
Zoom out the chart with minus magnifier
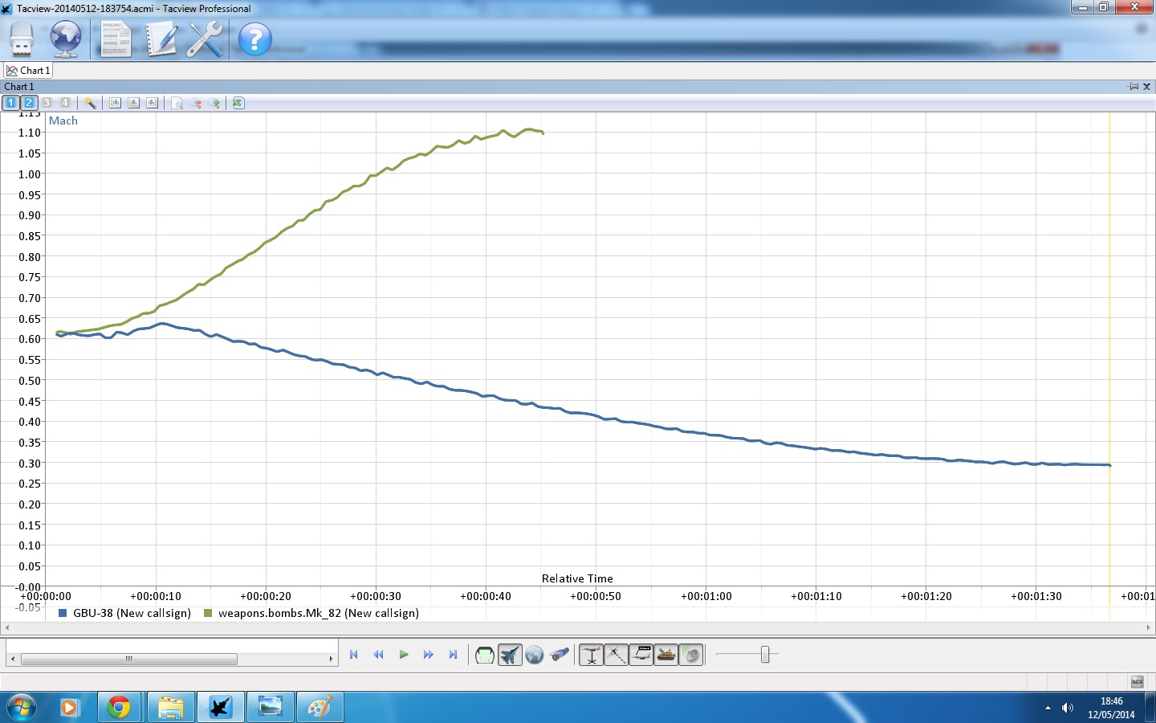pyautogui.click(x=196, y=103)
